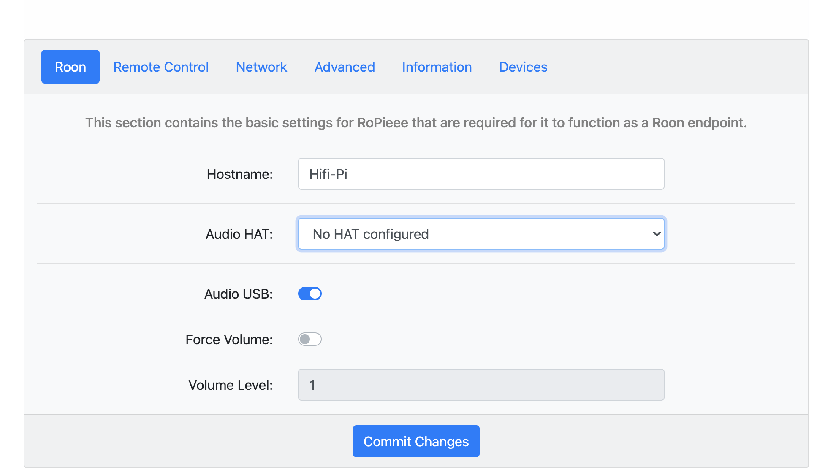The height and width of the screenshot is (475, 836).
Task: Click the Audio HAT dropdown chevron arrow
Action: click(x=656, y=234)
